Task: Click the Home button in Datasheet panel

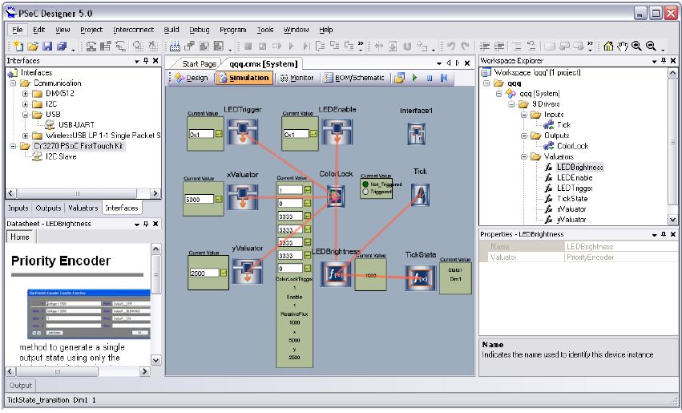Action: point(19,237)
